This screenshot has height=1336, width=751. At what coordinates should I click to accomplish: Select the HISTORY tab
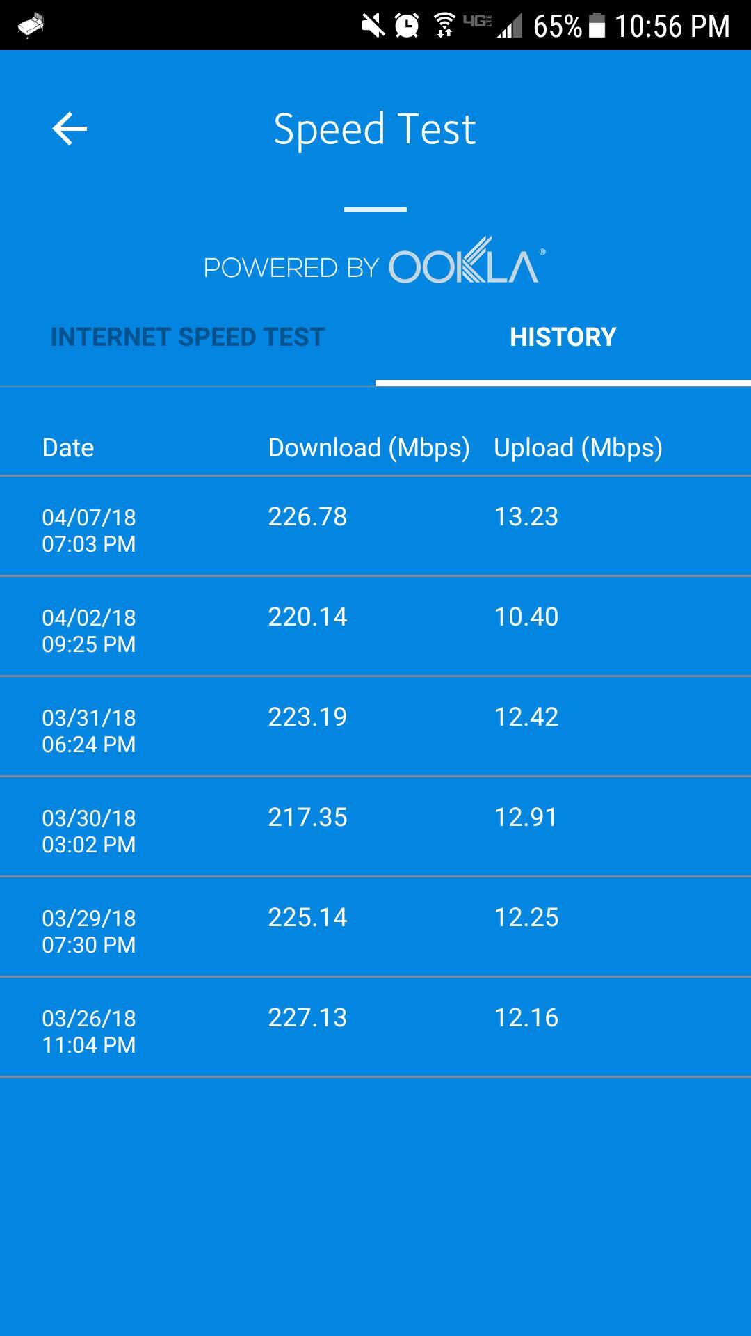coord(563,336)
